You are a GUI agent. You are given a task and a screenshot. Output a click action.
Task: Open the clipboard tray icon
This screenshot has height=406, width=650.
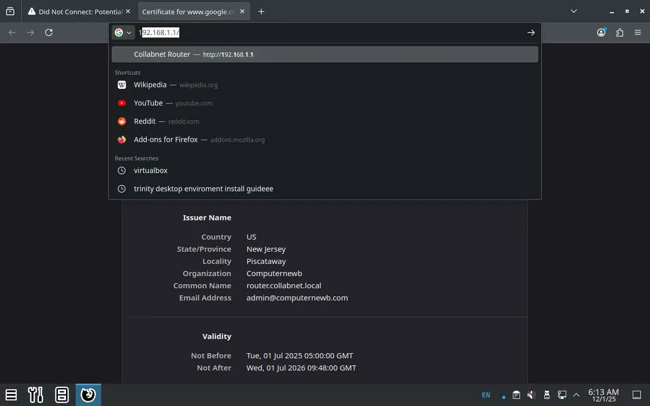516,395
